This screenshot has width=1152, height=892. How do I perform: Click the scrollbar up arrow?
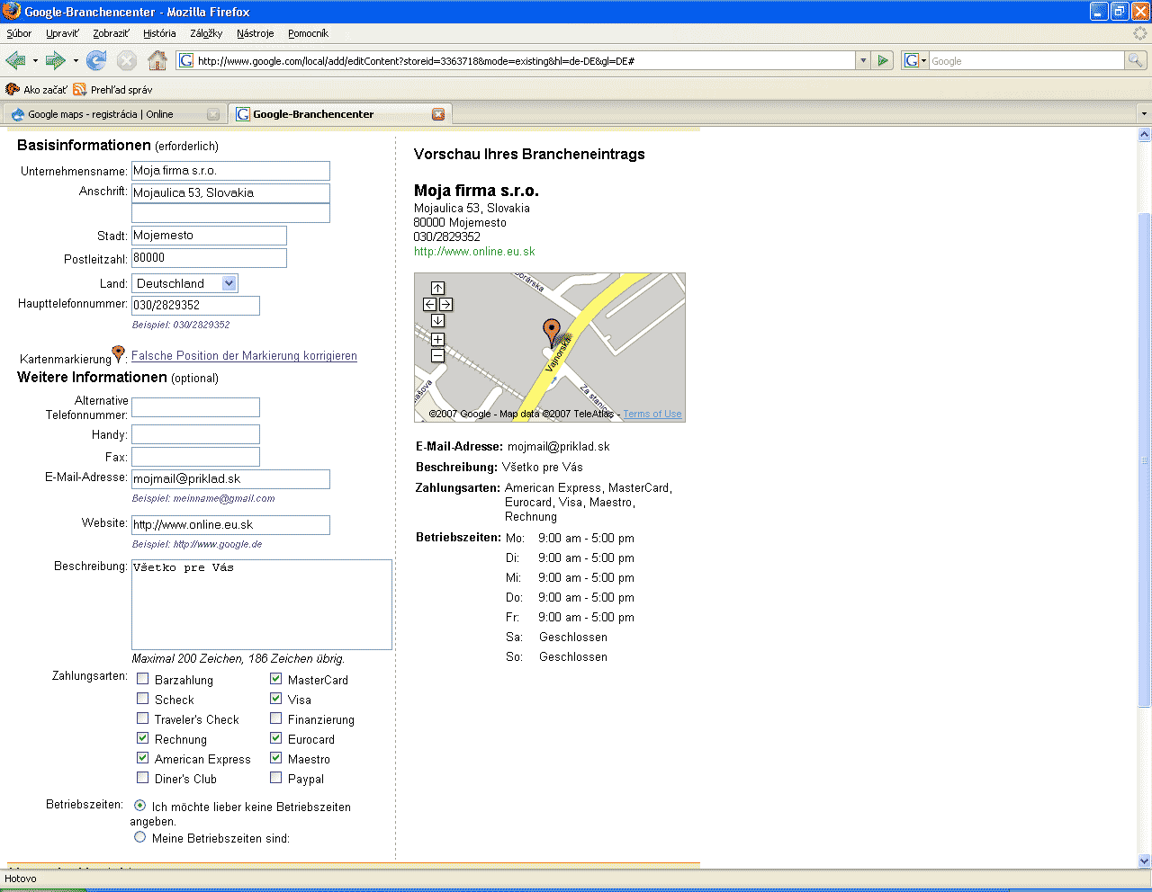pos(1144,134)
